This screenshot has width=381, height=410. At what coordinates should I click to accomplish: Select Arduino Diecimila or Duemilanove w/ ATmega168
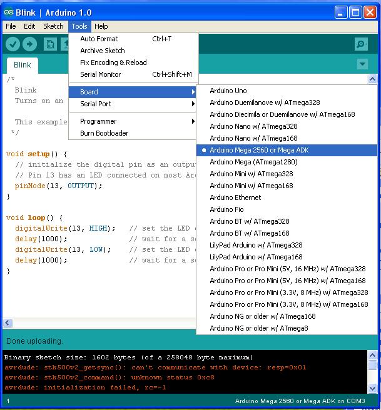click(287, 114)
